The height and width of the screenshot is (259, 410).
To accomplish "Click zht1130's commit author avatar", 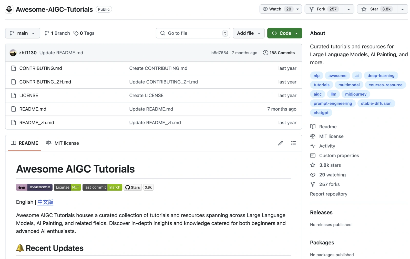I will coord(13,53).
